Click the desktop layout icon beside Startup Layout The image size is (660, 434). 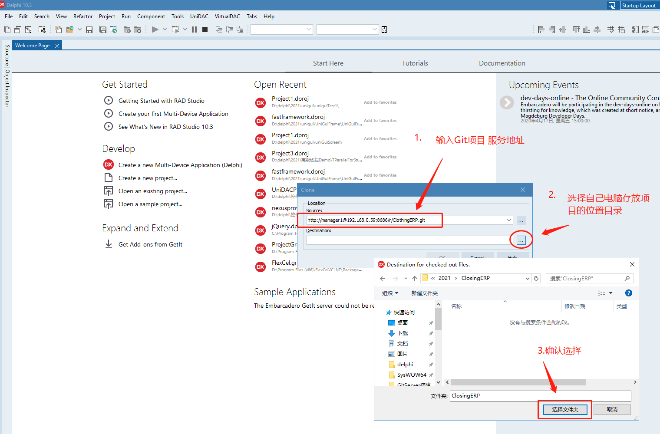click(612, 6)
